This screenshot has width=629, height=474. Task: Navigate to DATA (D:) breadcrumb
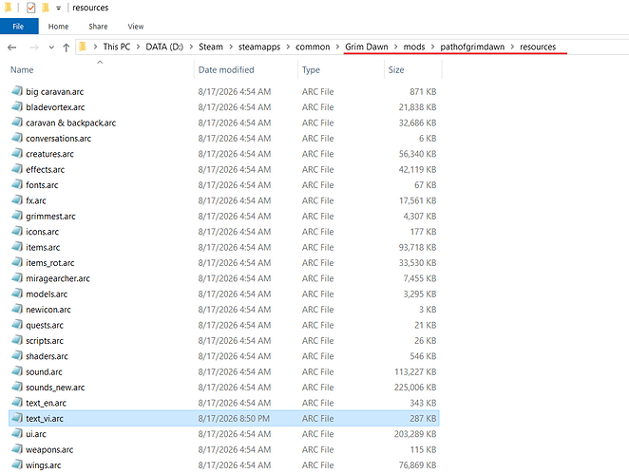(164, 47)
